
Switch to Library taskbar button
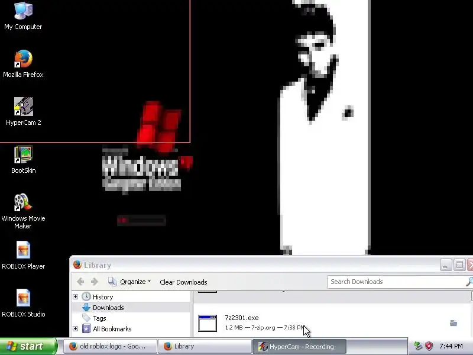pos(205,346)
